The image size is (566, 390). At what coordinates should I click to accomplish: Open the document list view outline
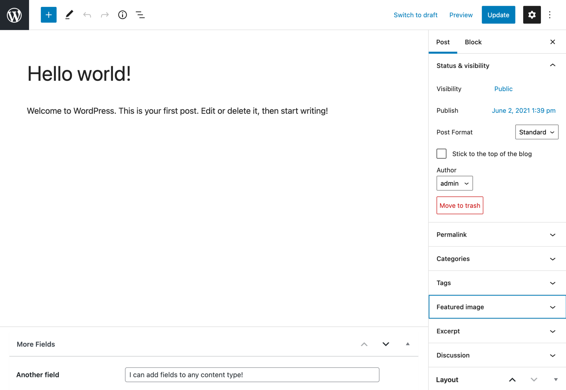[x=140, y=15]
